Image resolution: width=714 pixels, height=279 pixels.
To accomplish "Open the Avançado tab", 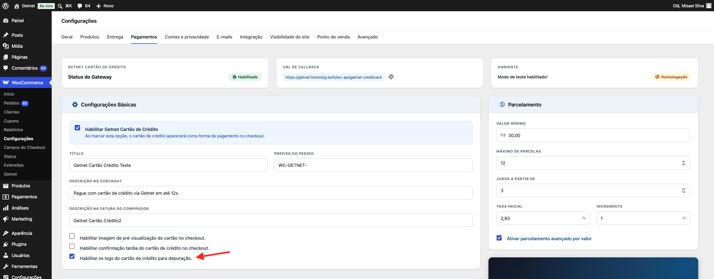I will pyautogui.click(x=368, y=37).
